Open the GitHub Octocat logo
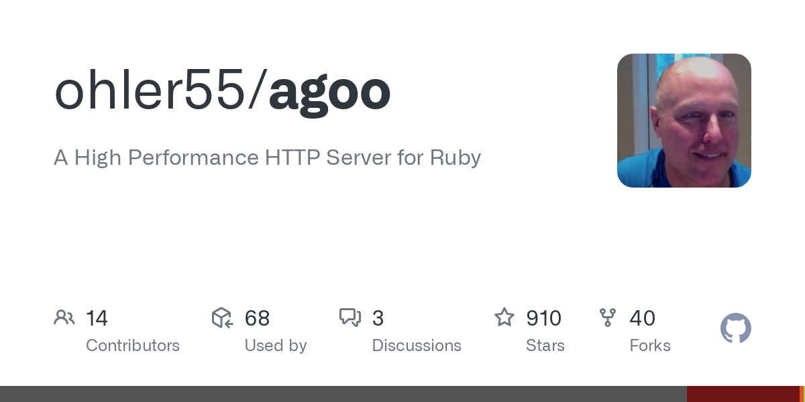The width and height of the screenshot is (805, 402). tap(735, 328)
